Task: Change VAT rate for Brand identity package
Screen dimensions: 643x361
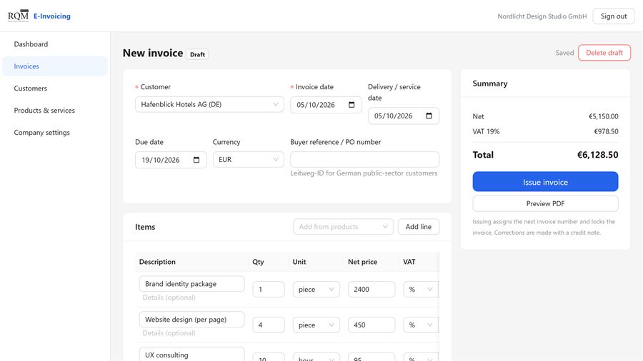Action: tap(421, 290)
